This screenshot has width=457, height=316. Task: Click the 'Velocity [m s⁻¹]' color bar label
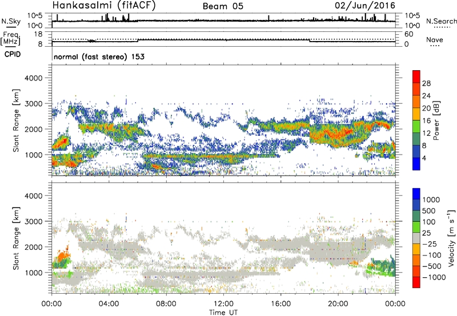coord(451,238)
